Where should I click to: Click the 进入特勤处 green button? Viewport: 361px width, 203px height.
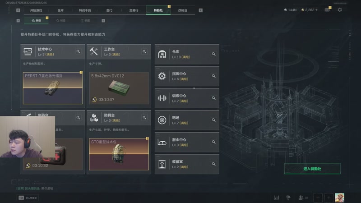coord(312,169)
